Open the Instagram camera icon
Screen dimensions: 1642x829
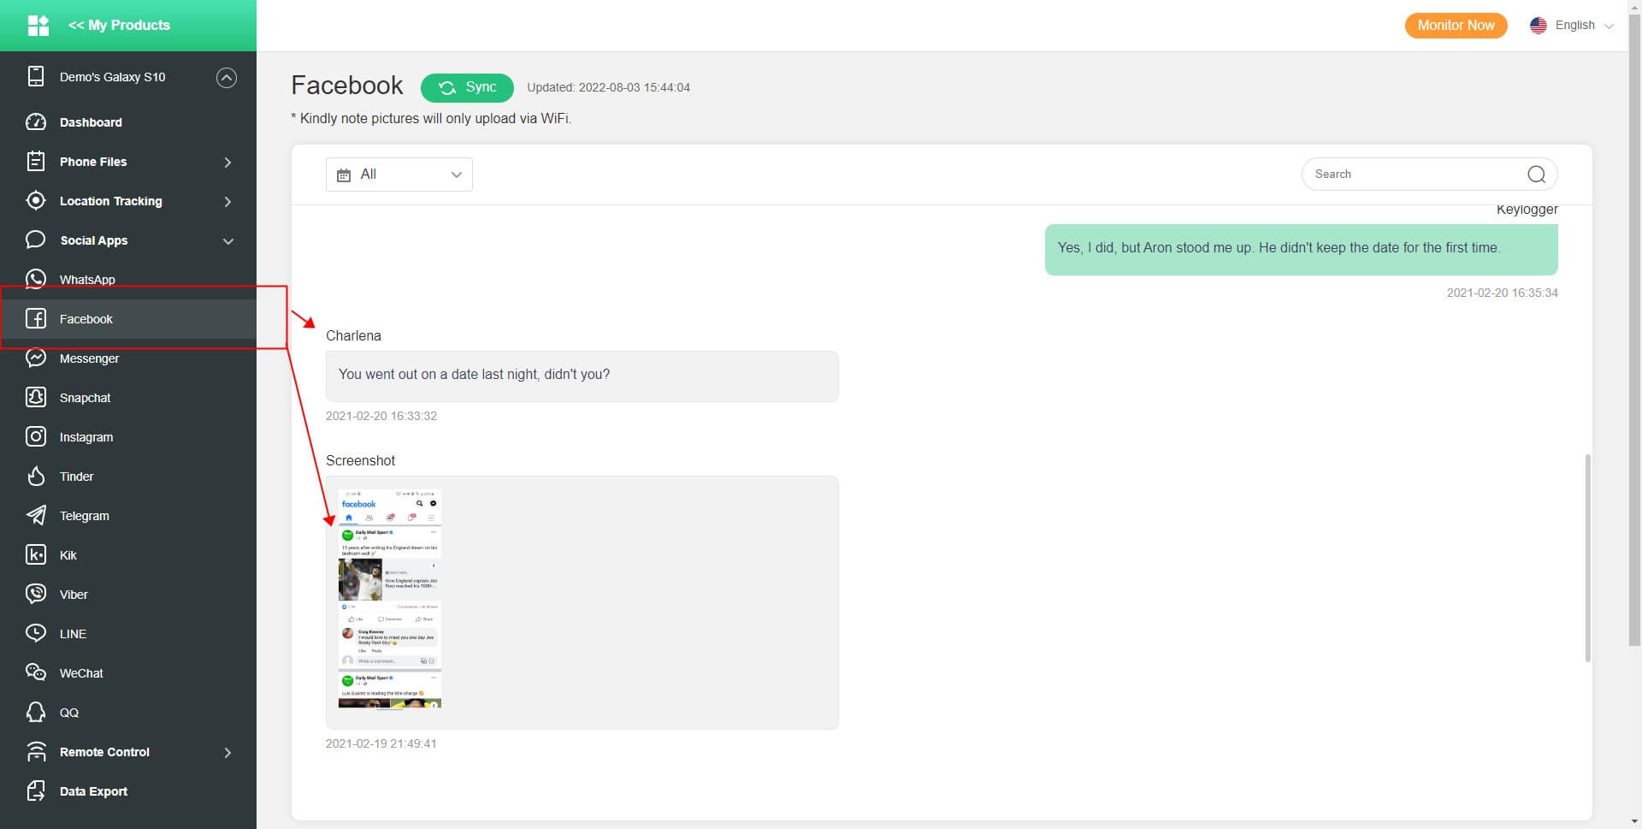tap(36, 437)
